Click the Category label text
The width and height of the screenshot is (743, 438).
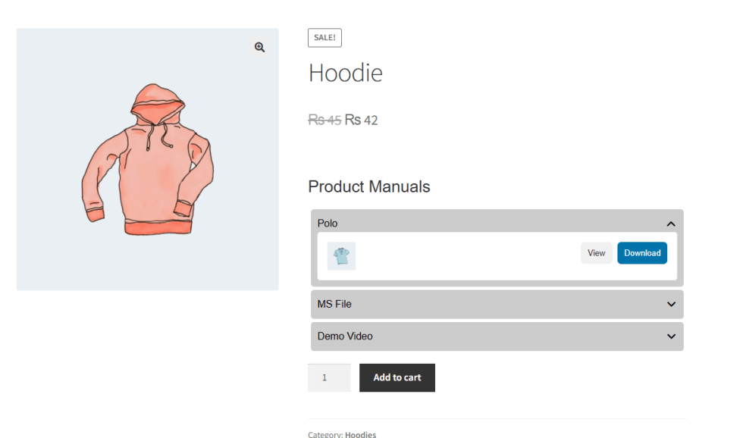(325, 434)
